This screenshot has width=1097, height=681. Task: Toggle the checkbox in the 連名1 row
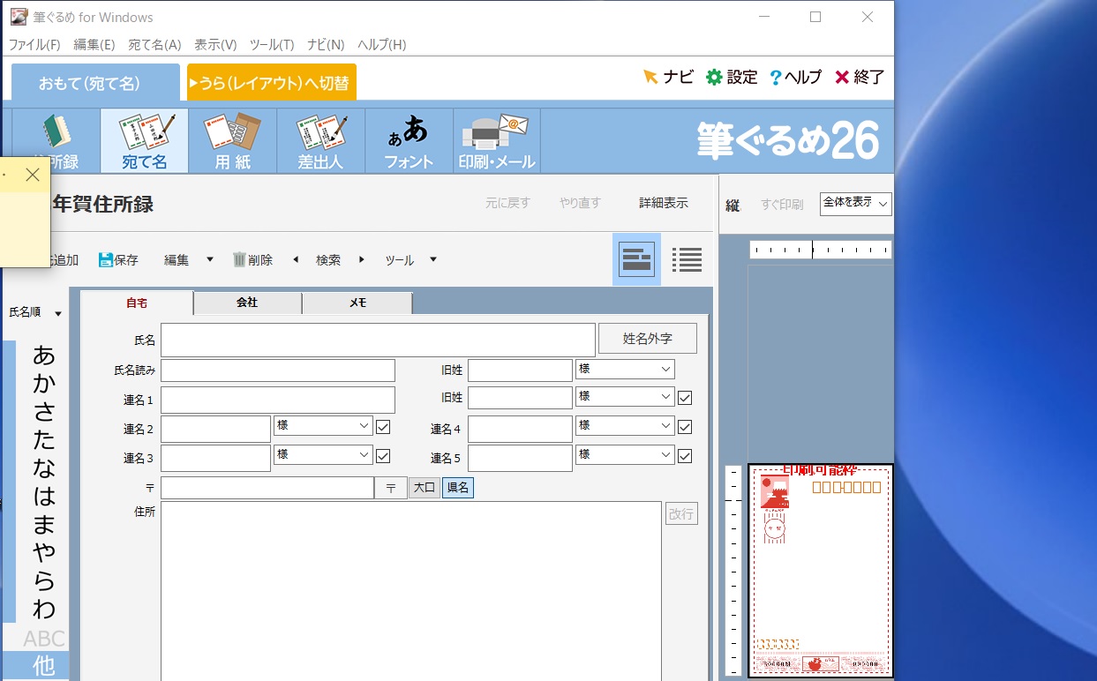(x=685, y=398)
